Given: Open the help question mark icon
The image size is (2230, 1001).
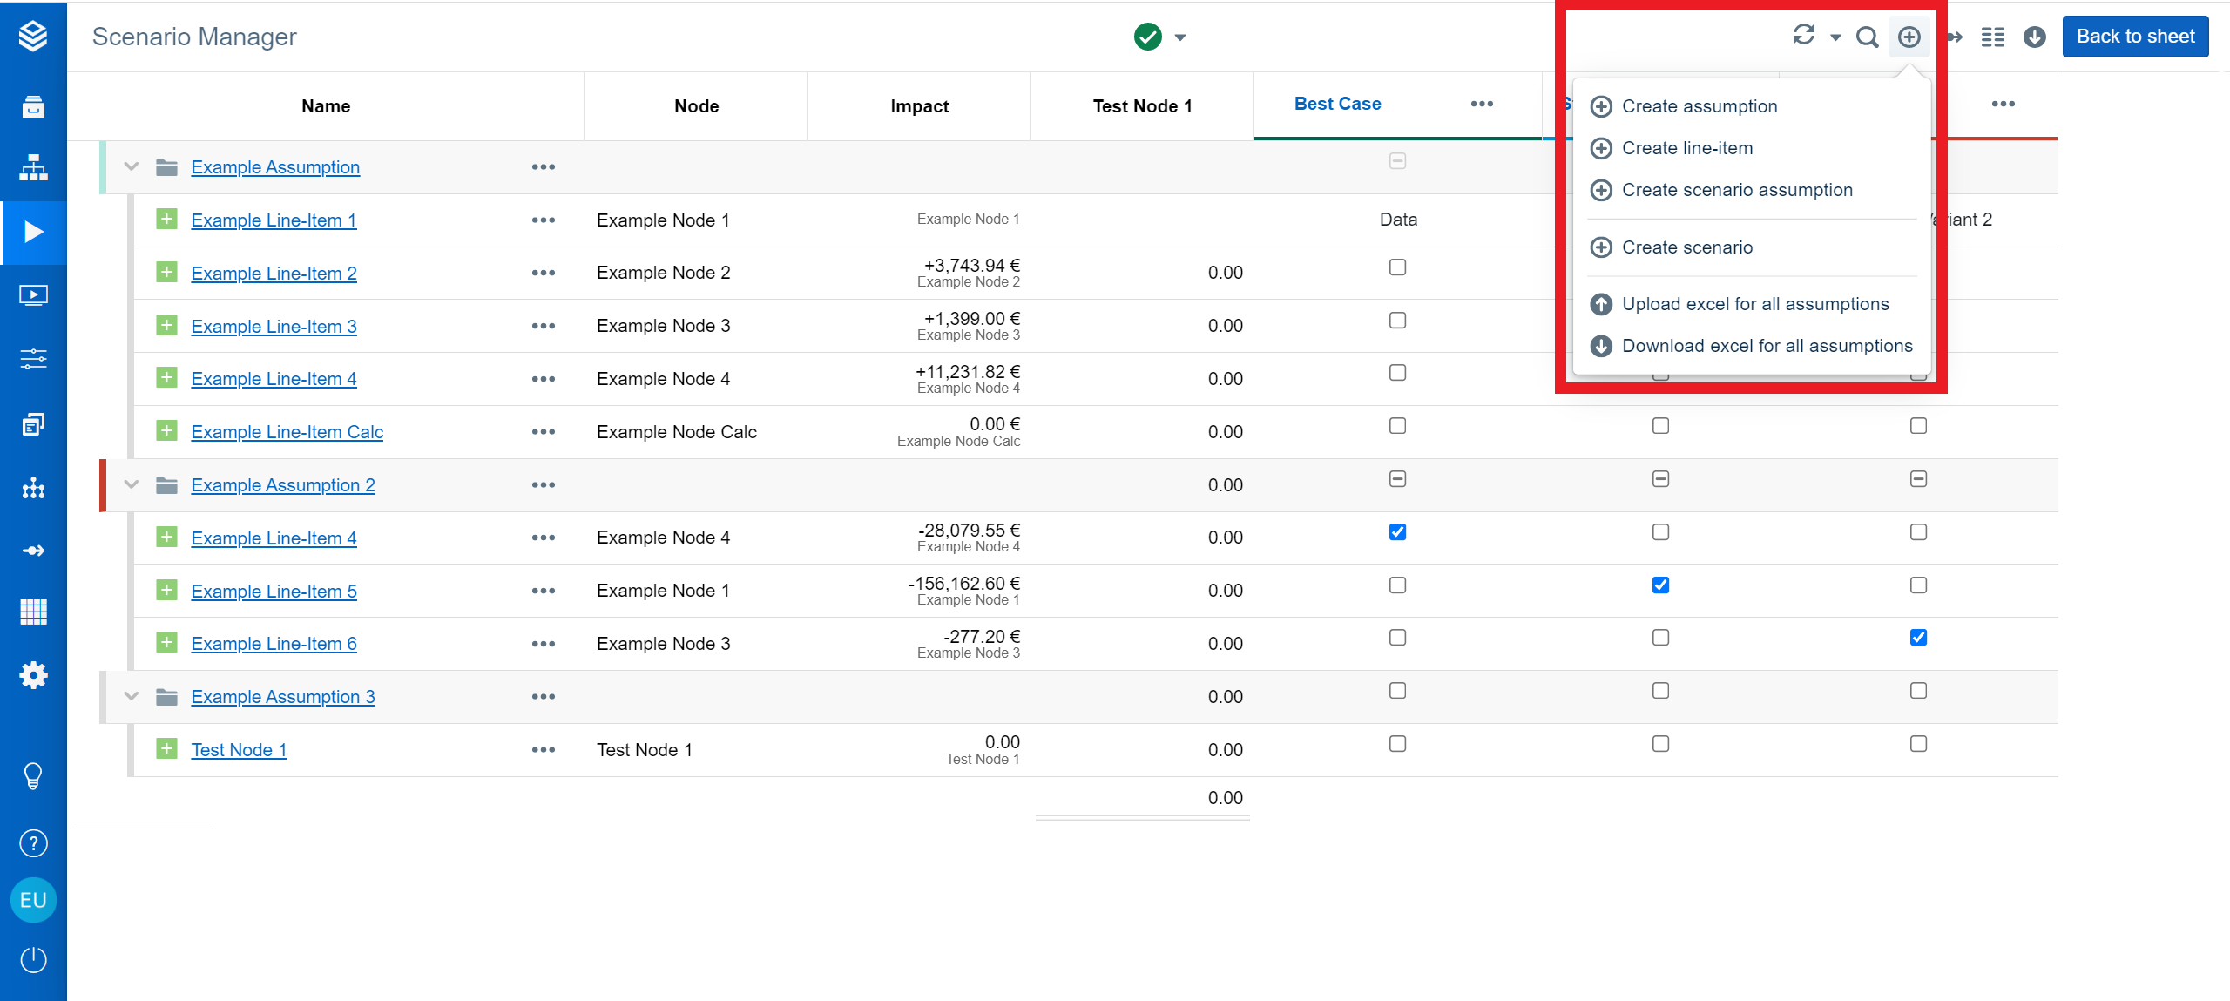Looking at the screenshot, I should (33, 843).
